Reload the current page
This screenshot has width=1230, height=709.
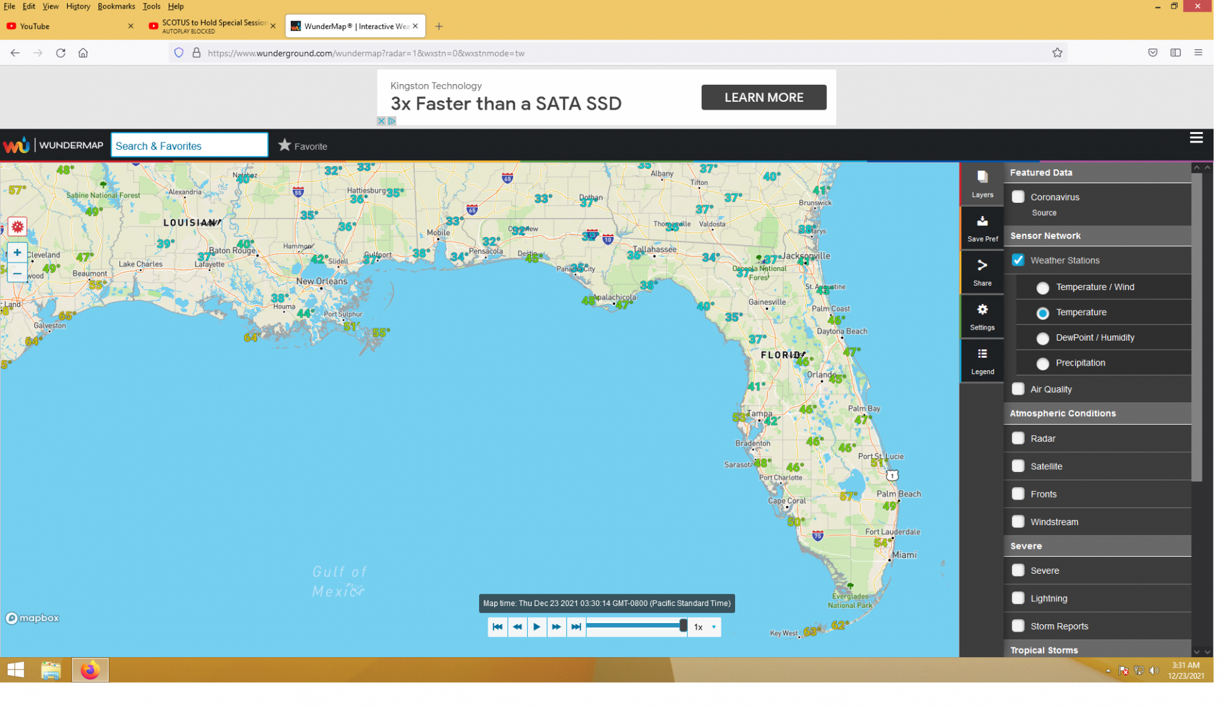[x=61, y=54]
